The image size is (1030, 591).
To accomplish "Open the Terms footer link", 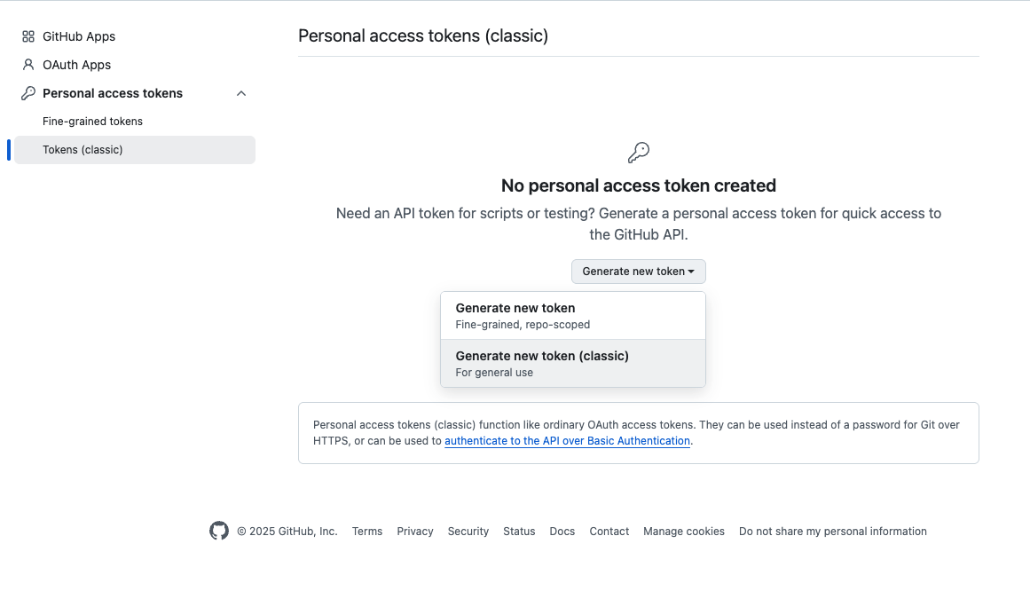I will [x=367, y=532].
